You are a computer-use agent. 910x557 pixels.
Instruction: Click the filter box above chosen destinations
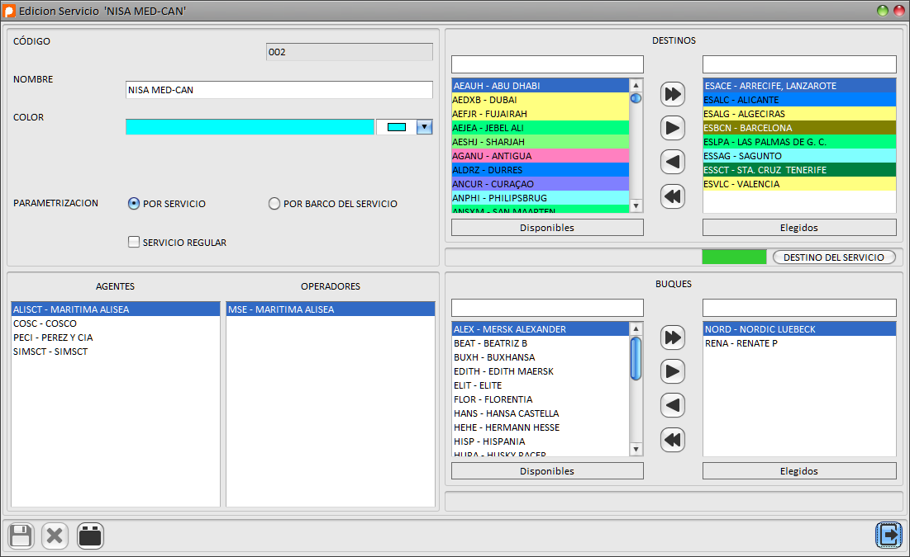coord(799,64)
